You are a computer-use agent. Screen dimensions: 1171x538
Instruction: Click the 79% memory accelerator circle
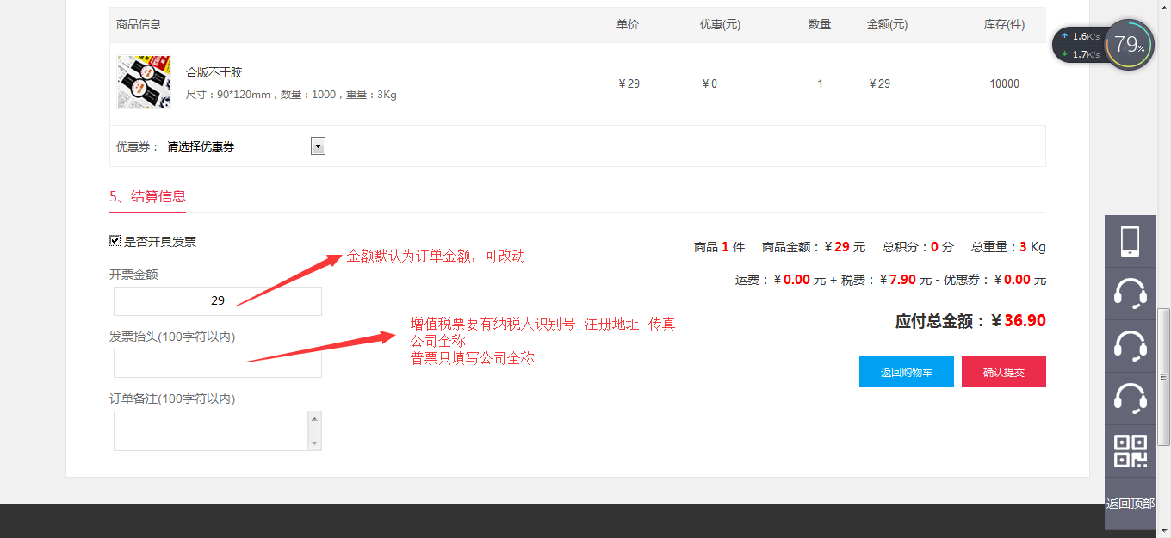[1129, 45]
